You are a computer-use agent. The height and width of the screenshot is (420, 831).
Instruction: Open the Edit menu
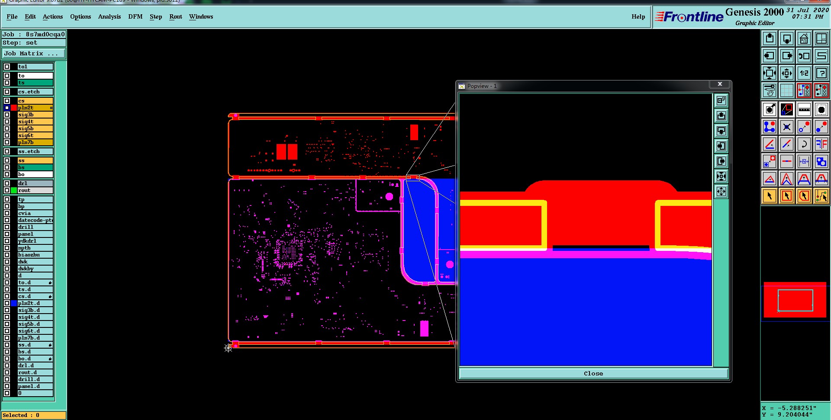click(x=30, y=16)
